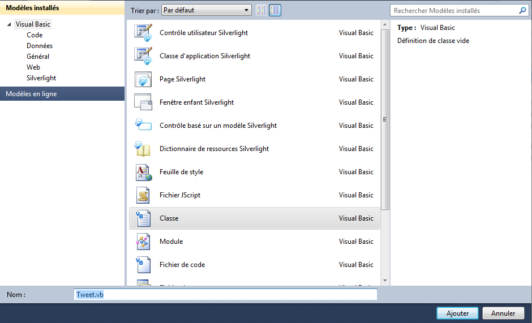Screen dimensions: 532x323
Task: Click the Page Silverlight template icon
Action: (143, 79)
